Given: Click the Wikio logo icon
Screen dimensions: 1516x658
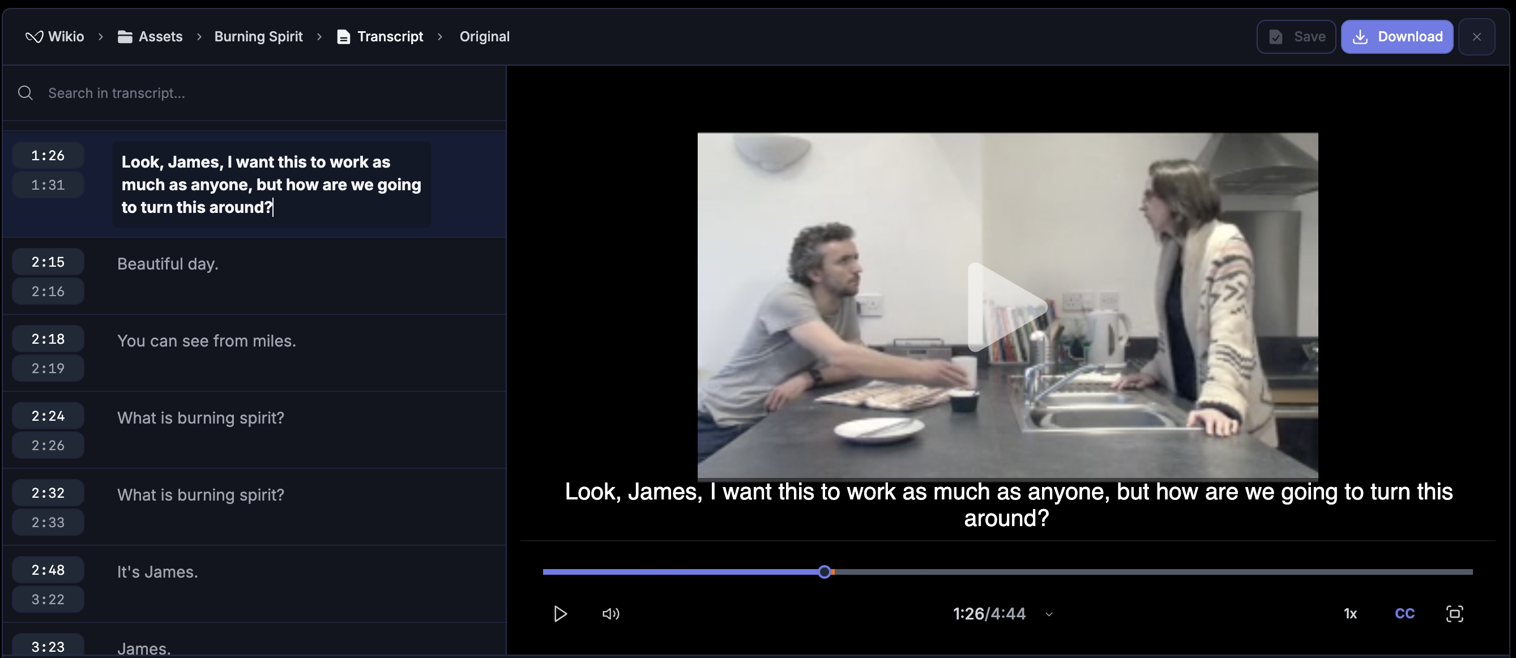Looking at the screenshot, I should 34,36.
